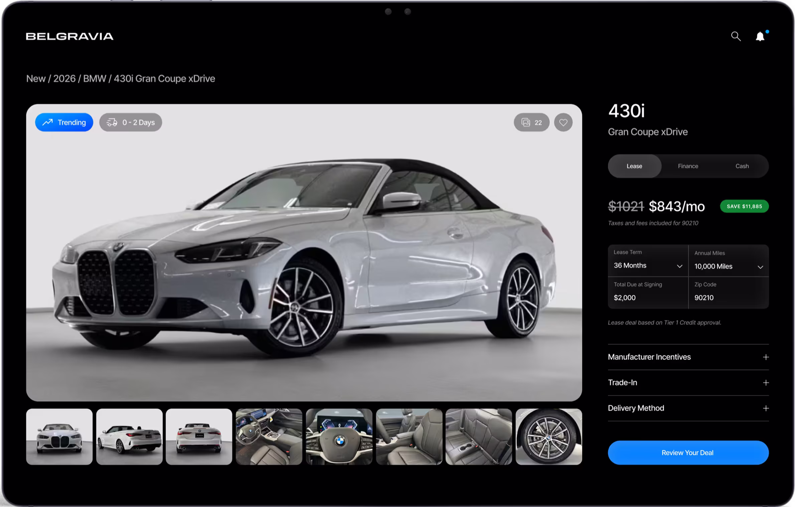Click the Belgravia logo
Image resolution: width=795 pixels, height=507 pixels.
pos(69,36)
